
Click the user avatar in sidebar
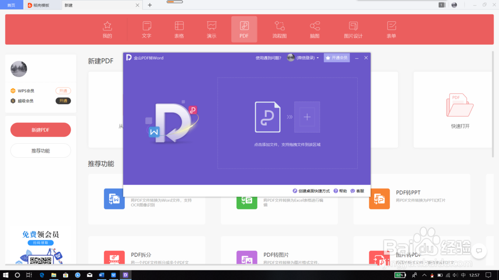19,69
